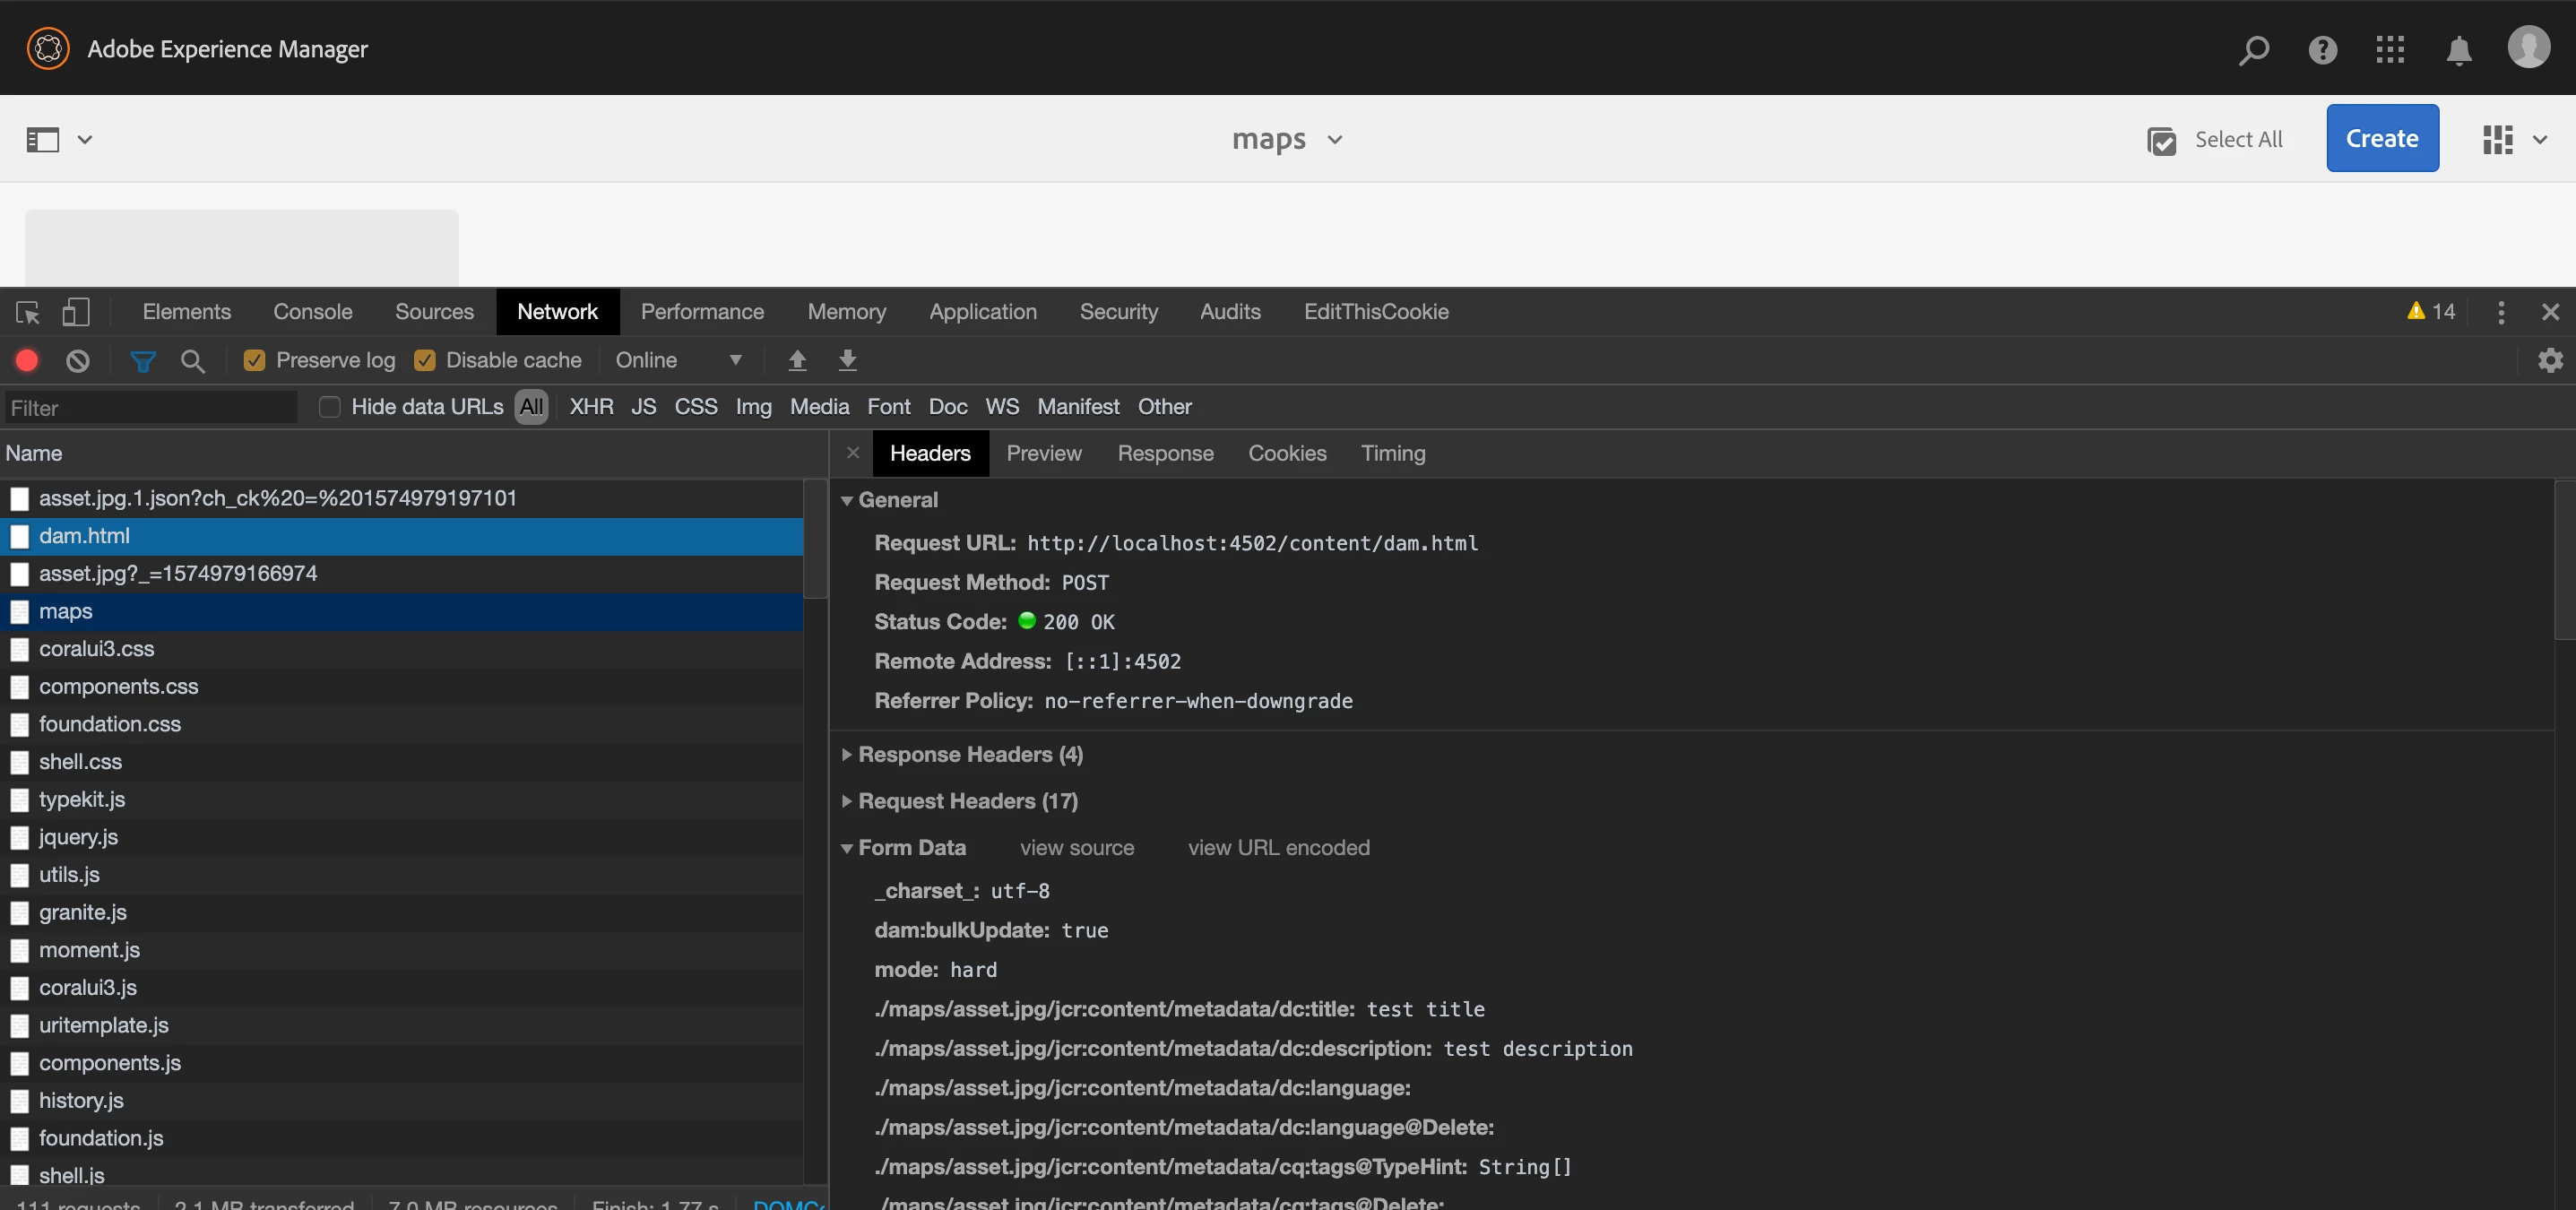This screenshot has height=1210, width=2576.
Task: Open DevTools settings gear icon
Action: click(x=2550, y=360)
